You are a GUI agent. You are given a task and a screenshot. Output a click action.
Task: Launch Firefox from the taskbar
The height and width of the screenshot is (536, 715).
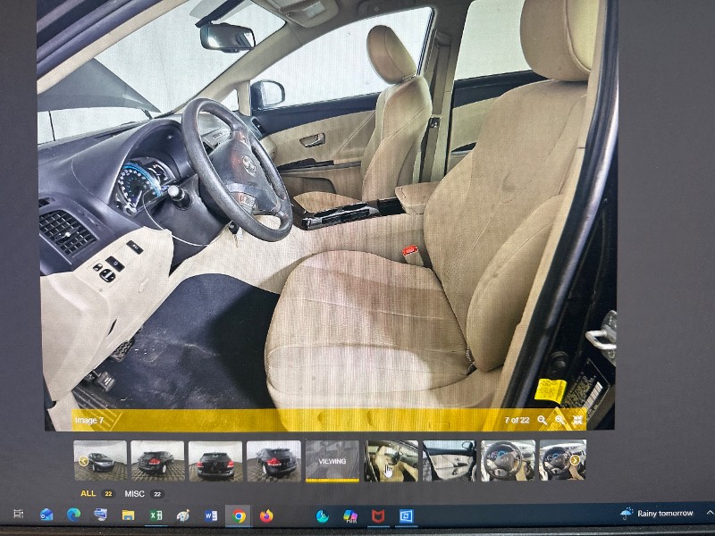tap(266, 515)
